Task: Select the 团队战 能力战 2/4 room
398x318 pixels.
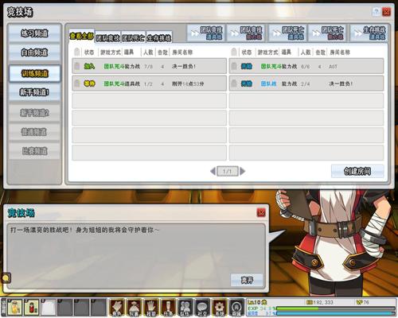Action: click(x=306, y=83)
